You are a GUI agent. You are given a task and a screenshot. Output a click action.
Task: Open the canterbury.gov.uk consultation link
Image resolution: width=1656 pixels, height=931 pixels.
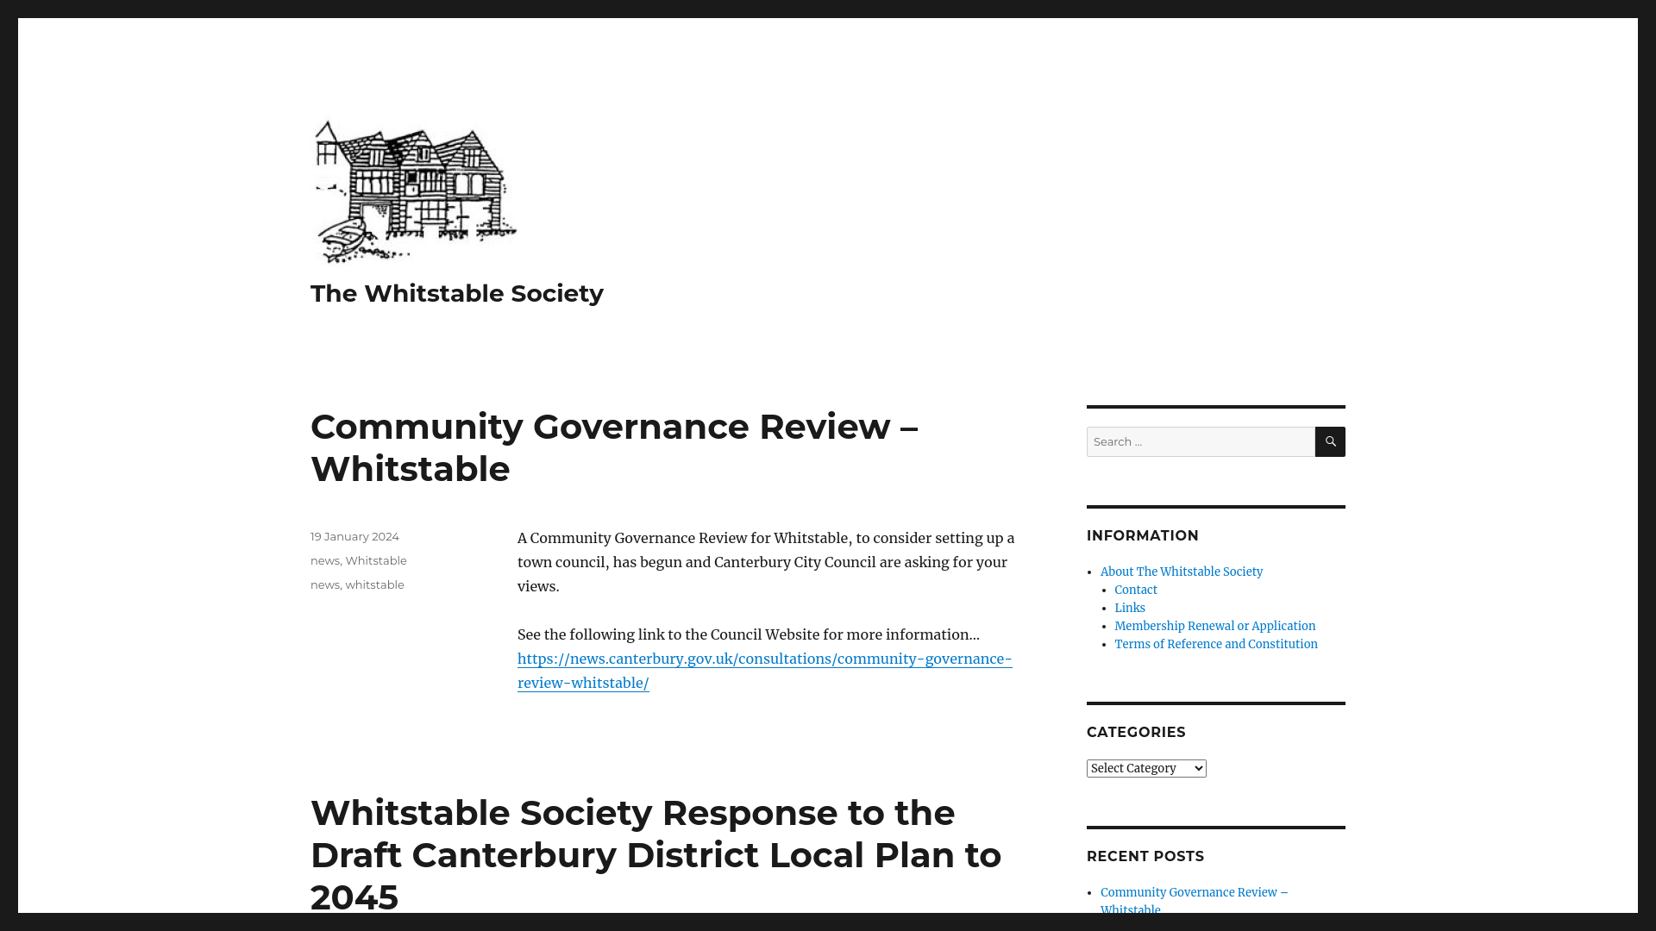click(x=764, y=671)
